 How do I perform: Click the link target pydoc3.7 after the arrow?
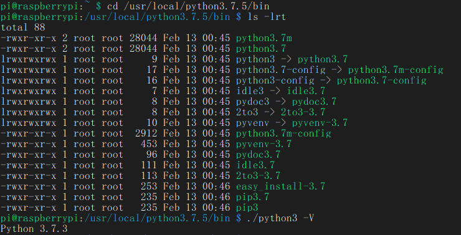pyautogui.click(x=314, y=102)
